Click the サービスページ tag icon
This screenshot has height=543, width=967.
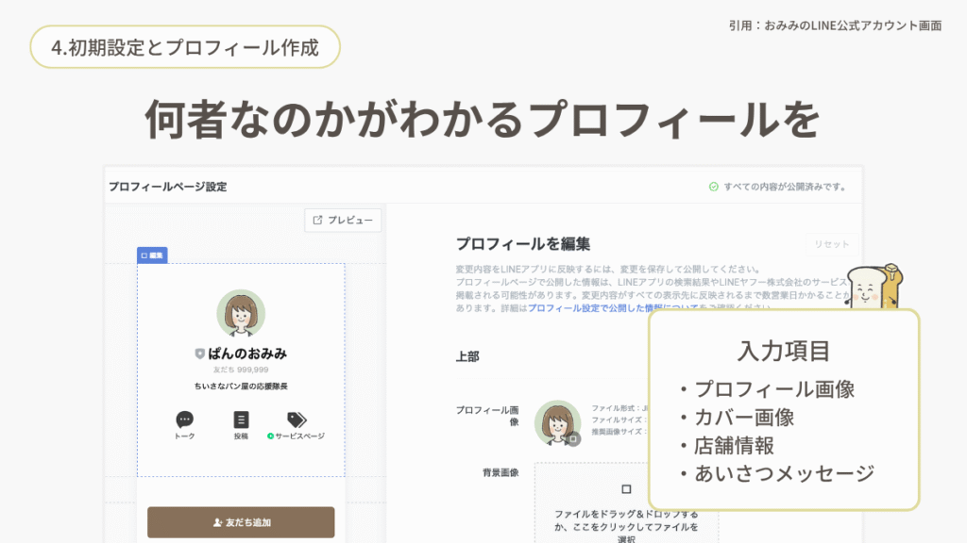(x=297, y=420)
